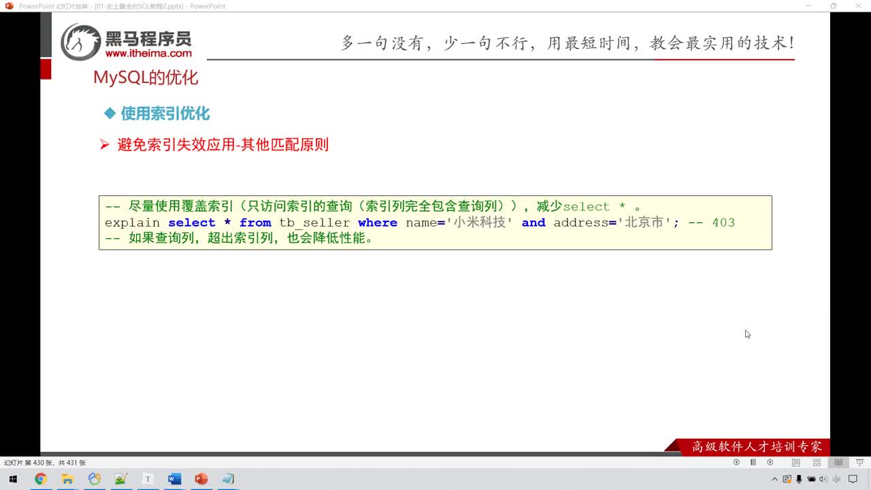Open the Windows Start menu
This screenshot has height=490, width=871.
coord(13,479)
